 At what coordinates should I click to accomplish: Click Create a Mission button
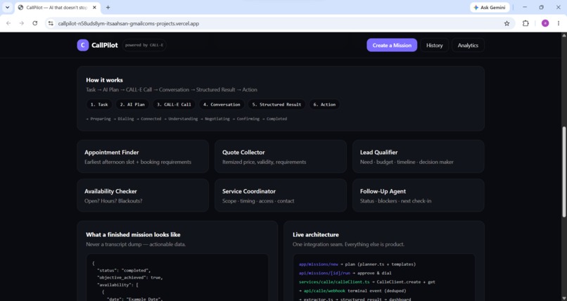(x=392, y=45)
